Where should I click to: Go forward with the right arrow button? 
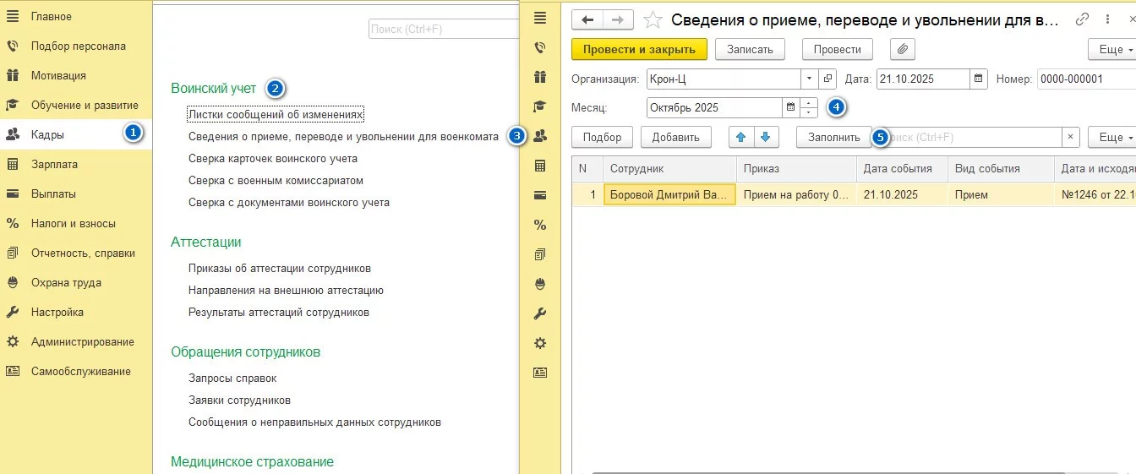pos(618,19)
